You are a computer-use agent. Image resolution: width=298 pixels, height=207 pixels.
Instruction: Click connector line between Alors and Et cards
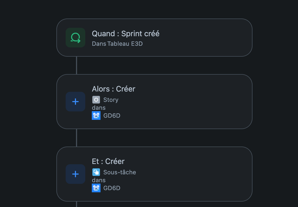pos(77,138)
